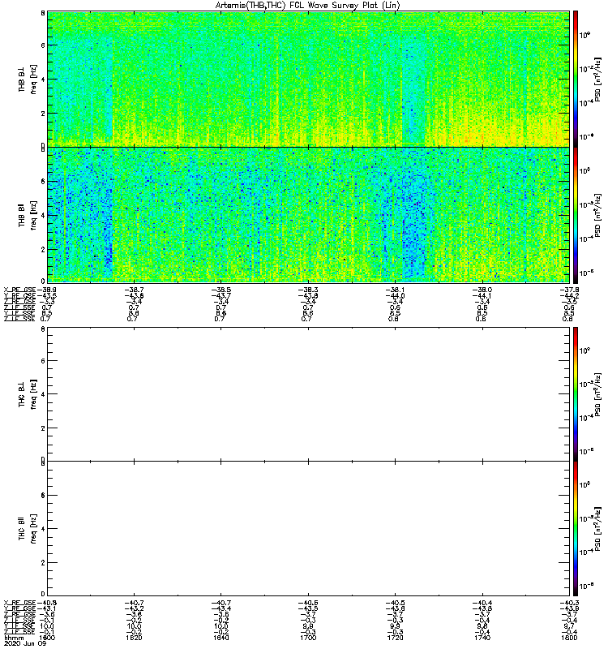
Task: Click the THB X_RE_GSE value -37.8
Action: click(570, 290)
